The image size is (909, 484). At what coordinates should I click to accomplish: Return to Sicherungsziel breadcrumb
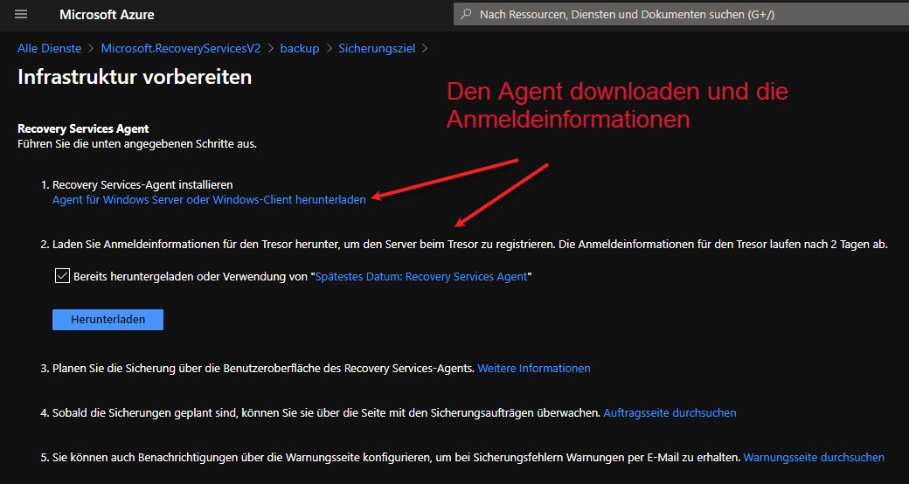377,49
